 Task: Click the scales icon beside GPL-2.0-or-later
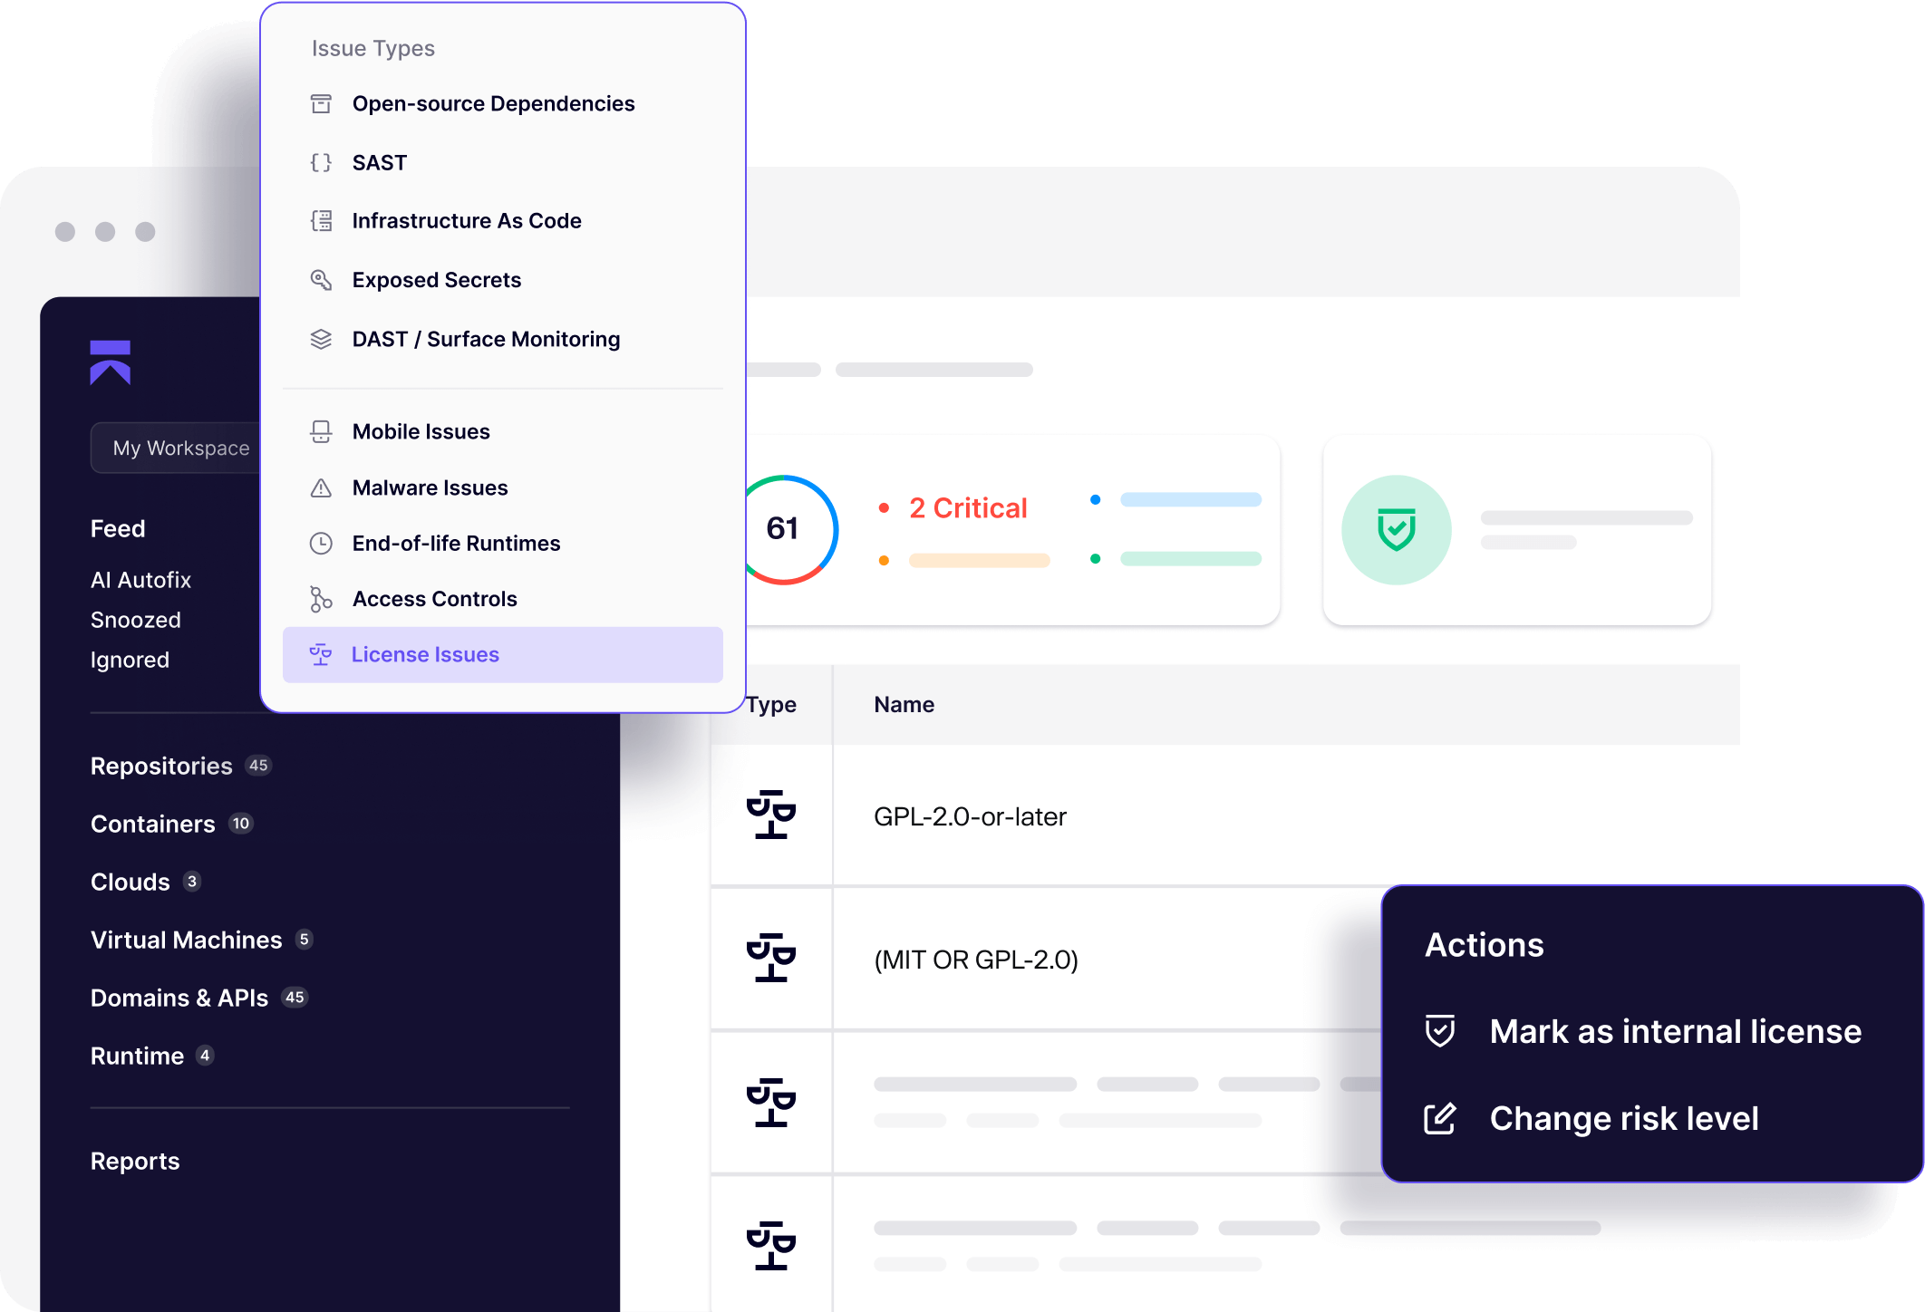coord(771,815)
